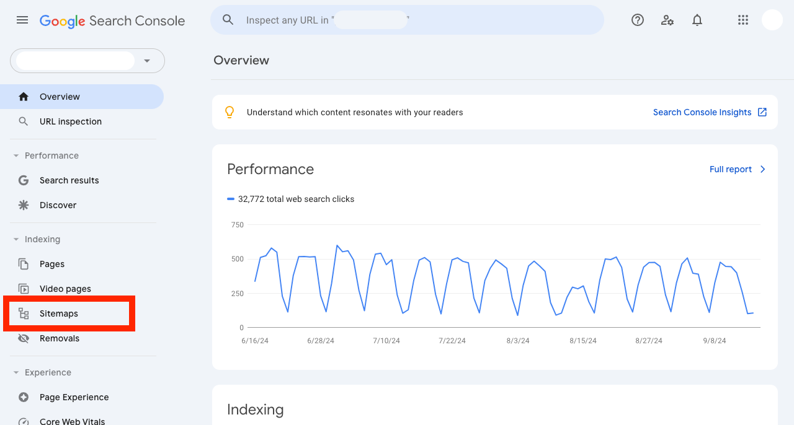Click the Overview home icon
Viewport: 794px width, 425px height.
(x=24, y=97)
